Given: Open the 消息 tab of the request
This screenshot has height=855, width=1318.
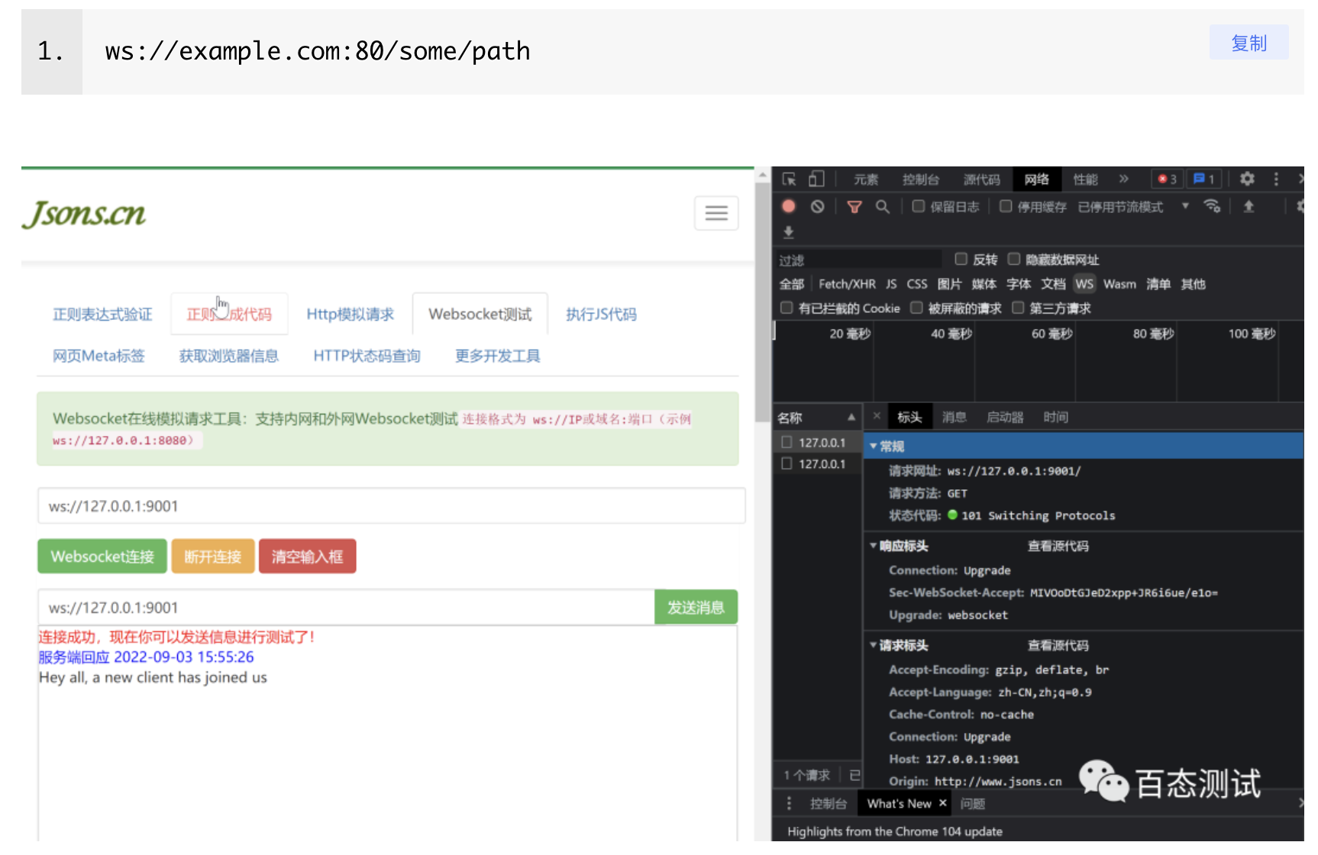Looking at the screenshot, I should point(955,417).
